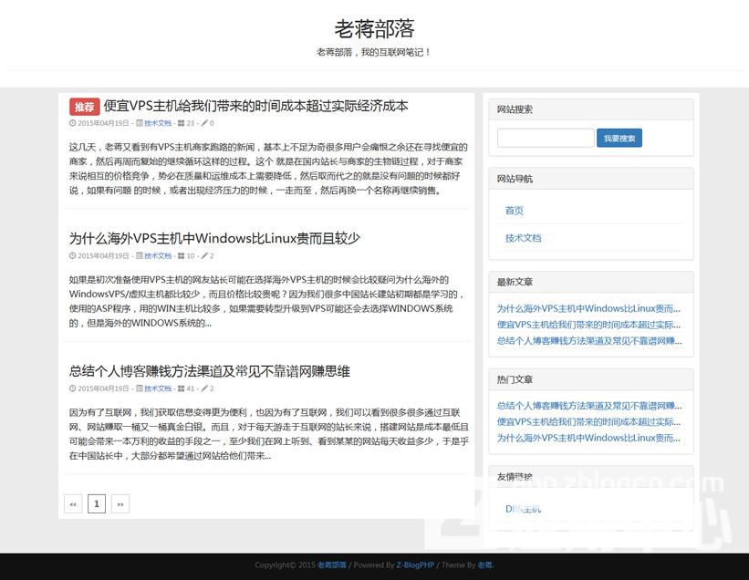Focus the 网站搜索 text input
The image size is (749, 580).
[x=545, y=138]
